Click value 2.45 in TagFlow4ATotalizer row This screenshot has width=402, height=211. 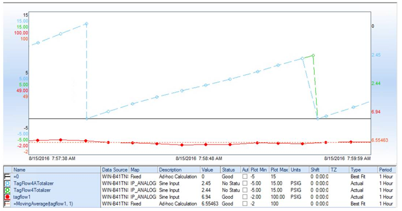tap(206, 183)
